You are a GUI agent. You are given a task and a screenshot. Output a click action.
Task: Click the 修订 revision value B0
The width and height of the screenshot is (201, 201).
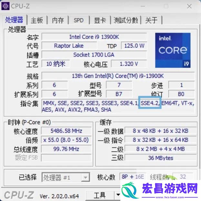pyautogui.click(x=181, y=94)
